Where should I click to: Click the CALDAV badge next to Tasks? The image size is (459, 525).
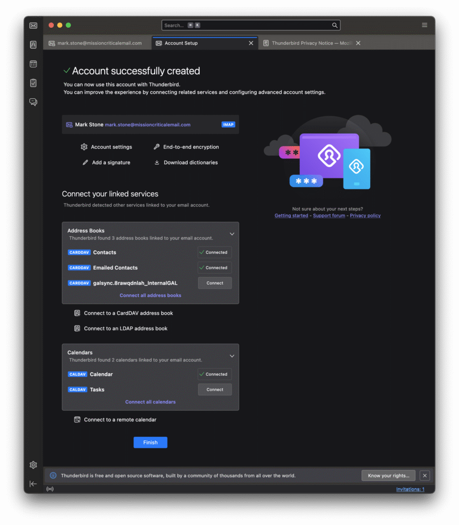coord(78,390)
